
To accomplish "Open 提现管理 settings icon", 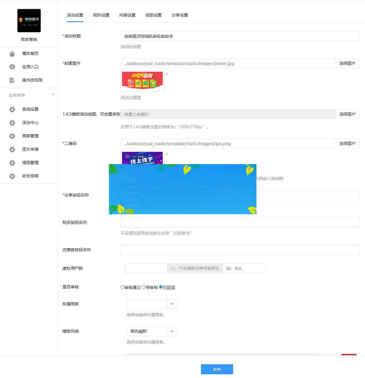I will tap(12, 163).
